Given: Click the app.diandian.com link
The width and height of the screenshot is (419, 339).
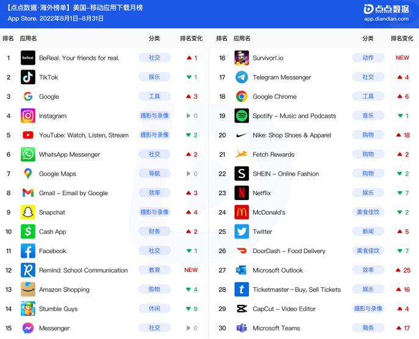Looking at the screenshot, I should click(386, 19).
